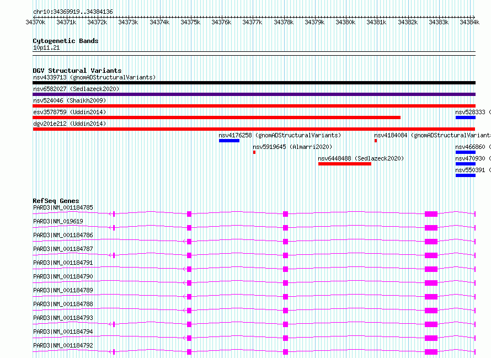Viewport: 491px width, 358px height.
Task: Click the 34384k ruler tick label
Action: coord(469,22)
